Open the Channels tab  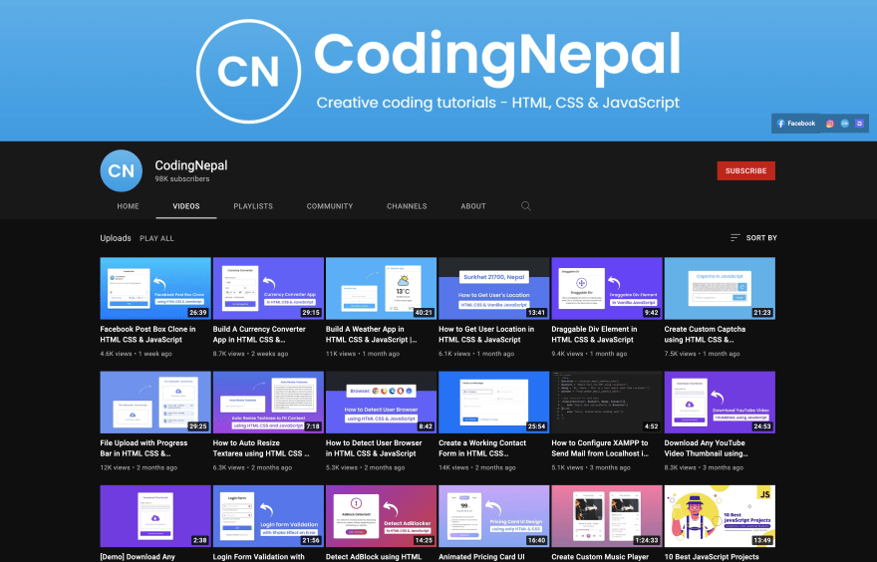tap(407, 206)
